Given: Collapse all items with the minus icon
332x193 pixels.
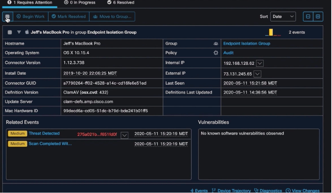Looking at the screenshot, I should (x=308, y=17).
